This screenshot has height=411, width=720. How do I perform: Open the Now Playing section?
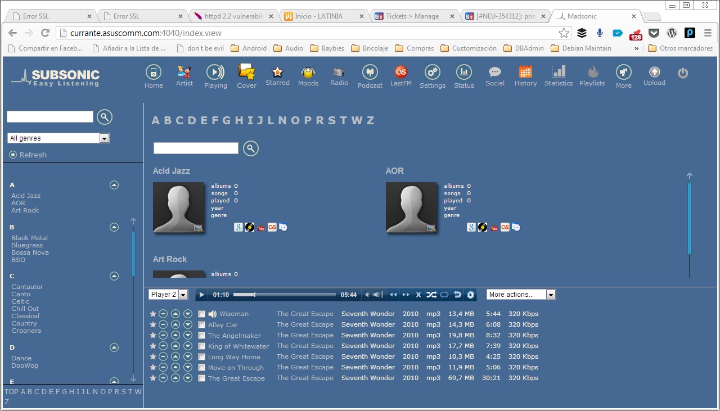215,76
